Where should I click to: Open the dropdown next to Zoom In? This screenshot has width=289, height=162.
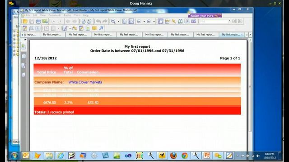point(154,22)
